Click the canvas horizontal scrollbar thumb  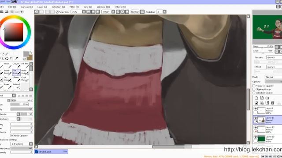click(172, 147)
